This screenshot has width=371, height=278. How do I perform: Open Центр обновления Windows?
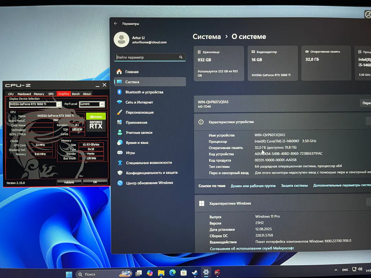[x=150, y=183]
